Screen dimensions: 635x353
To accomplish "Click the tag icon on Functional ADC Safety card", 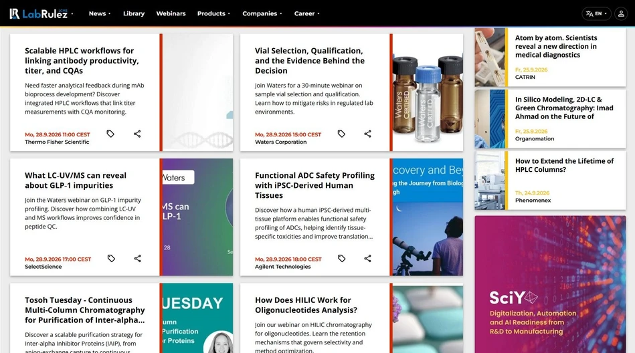I will click(342, 258).
